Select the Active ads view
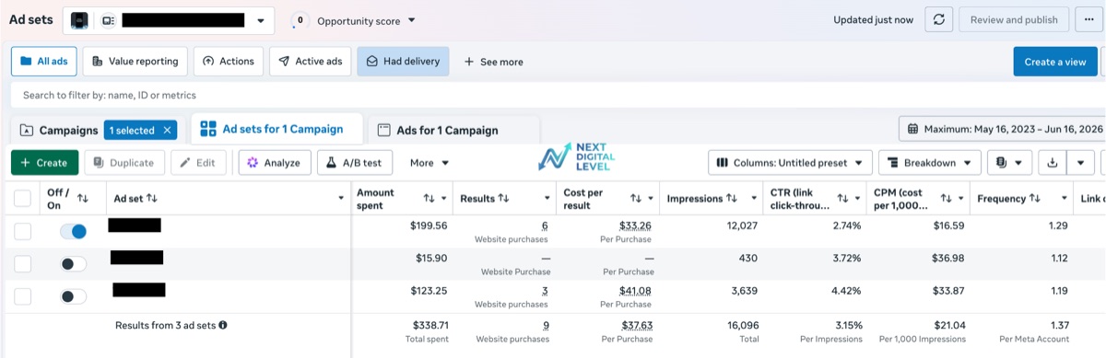 click(x=310, y=62)
